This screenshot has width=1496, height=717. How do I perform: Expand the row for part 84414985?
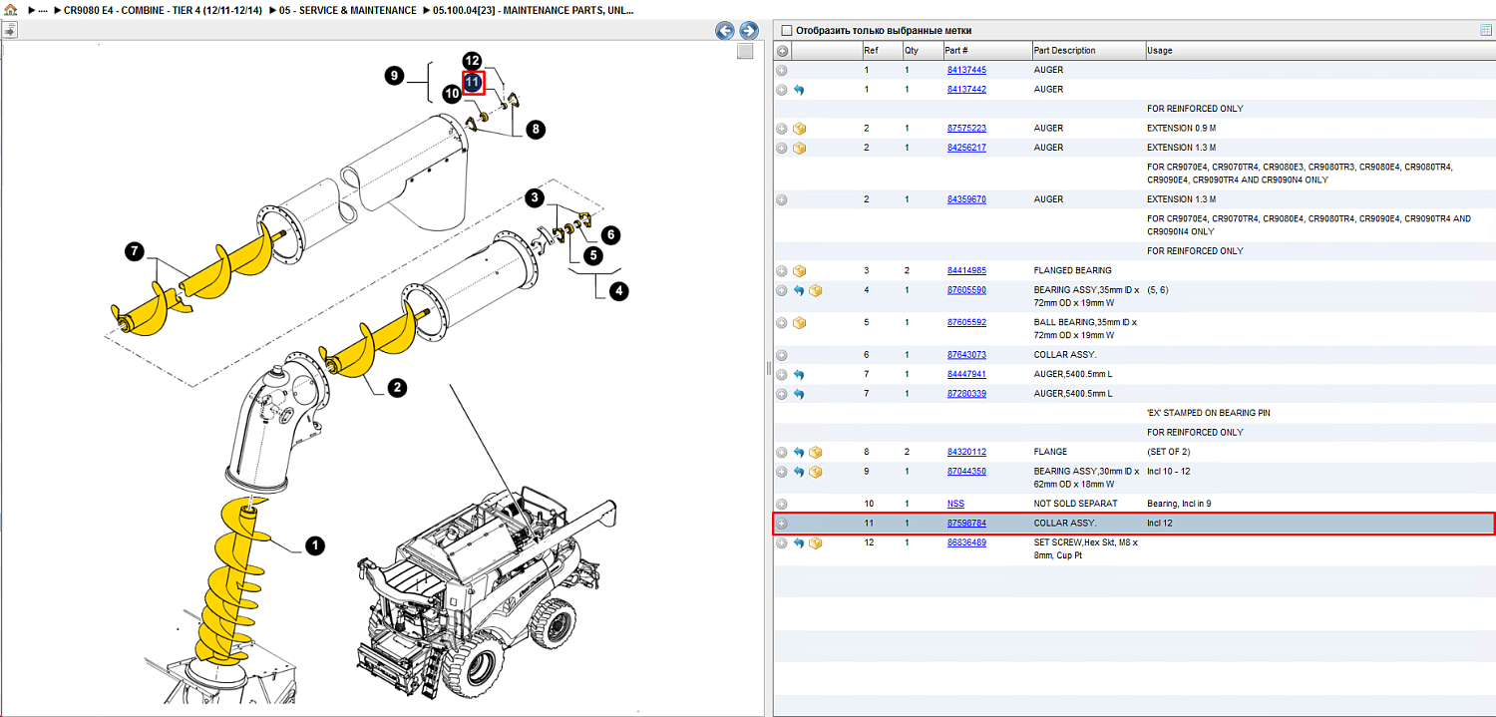point(782,271)
